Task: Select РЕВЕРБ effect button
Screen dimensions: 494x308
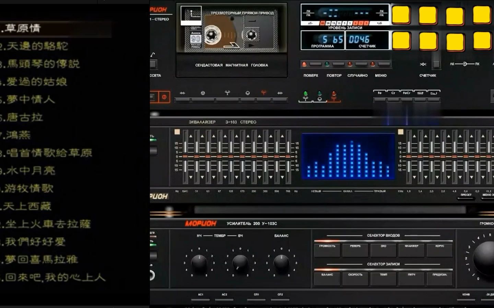Action: click(x=355, y=250)
